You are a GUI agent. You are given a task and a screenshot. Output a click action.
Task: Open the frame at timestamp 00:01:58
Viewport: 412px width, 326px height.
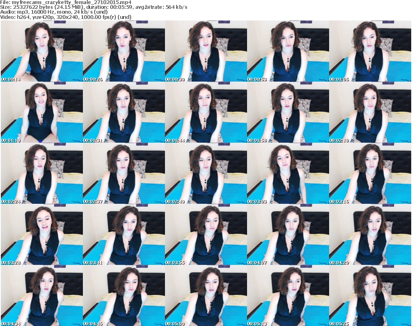point(288,112)
